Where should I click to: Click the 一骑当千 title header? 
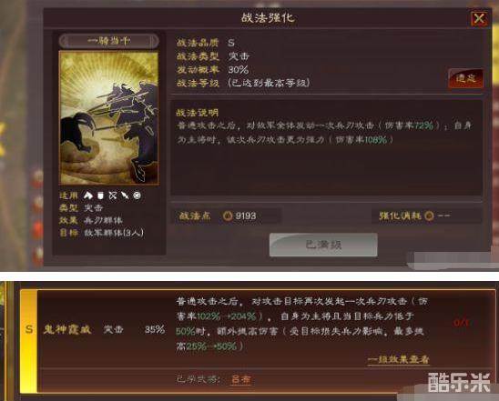click(109, 41)
